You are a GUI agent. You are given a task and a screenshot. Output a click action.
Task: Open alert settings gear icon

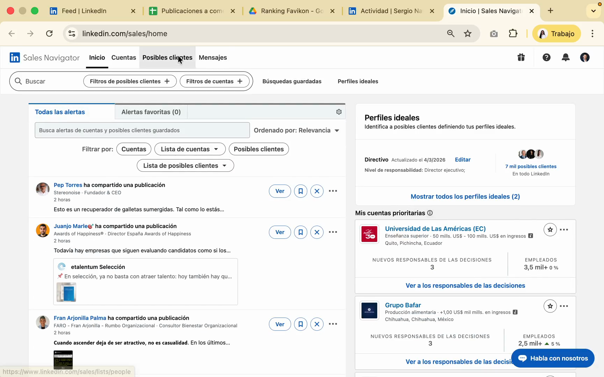click(339, 112)
